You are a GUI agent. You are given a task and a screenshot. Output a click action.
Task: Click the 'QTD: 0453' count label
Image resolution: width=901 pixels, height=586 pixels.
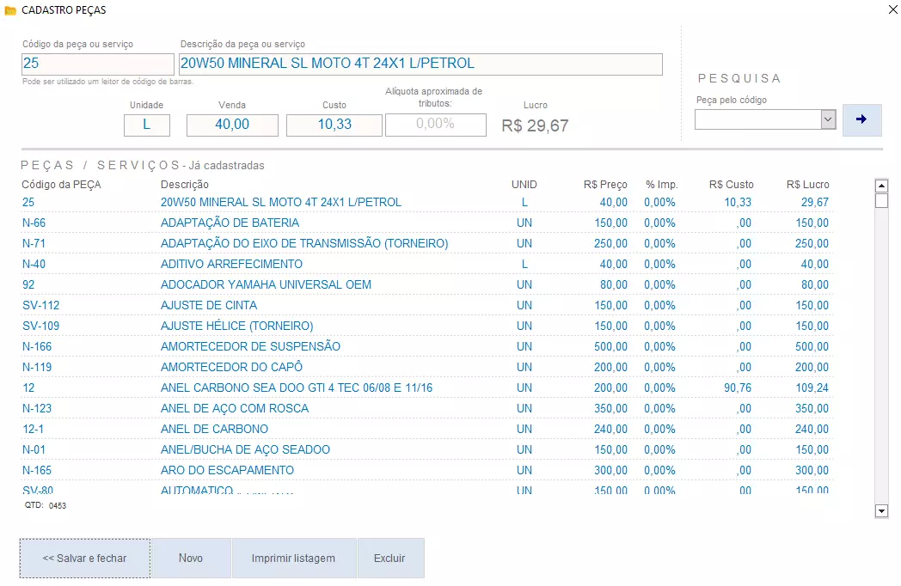click(x=46, y=505)
